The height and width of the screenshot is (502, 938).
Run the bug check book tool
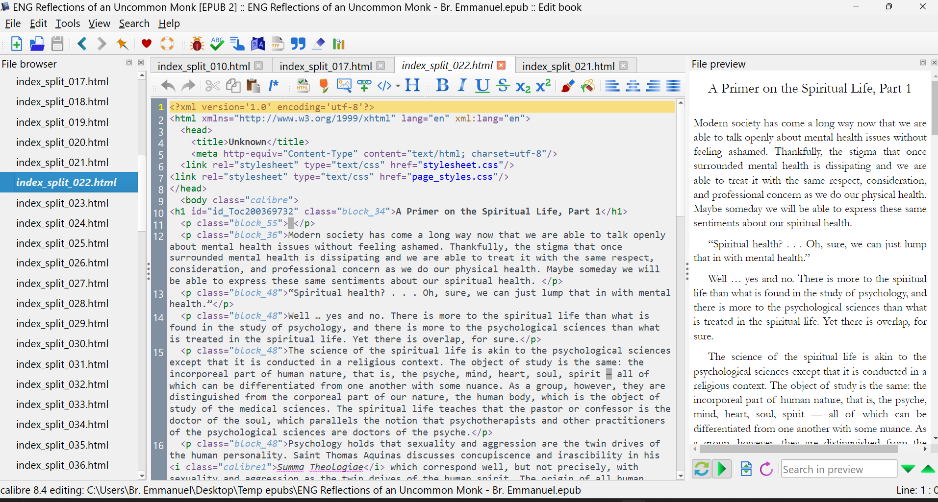coord(197,44)
